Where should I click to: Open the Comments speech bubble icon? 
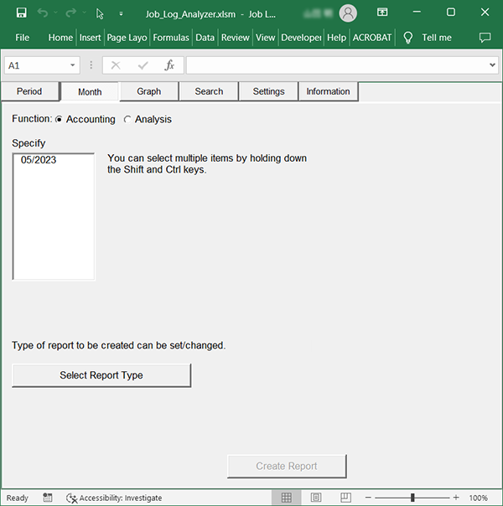click(x=485, y=38)
